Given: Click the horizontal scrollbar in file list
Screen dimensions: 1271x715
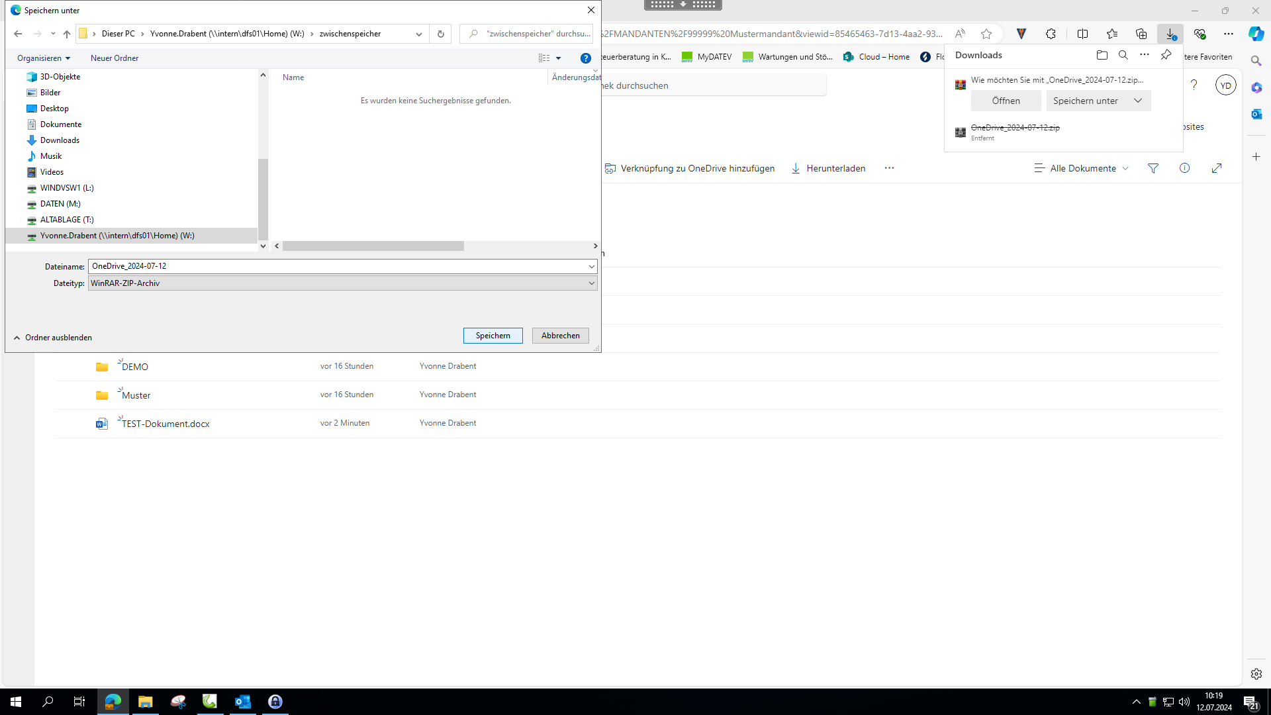Looking at the screenshot, I should pos(373,246).
